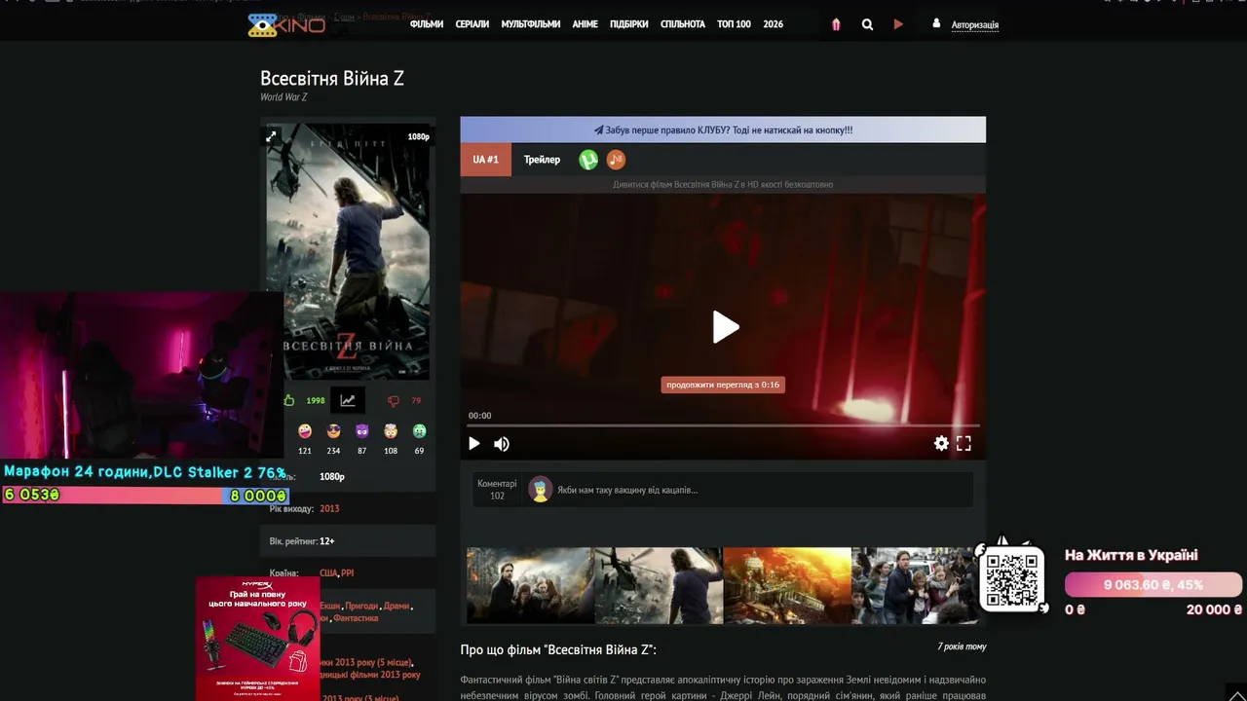Viewport: 1247px width, 701px height.
Task: Click the HyperX advertisement banner
Action: click(x=258, y=639)
